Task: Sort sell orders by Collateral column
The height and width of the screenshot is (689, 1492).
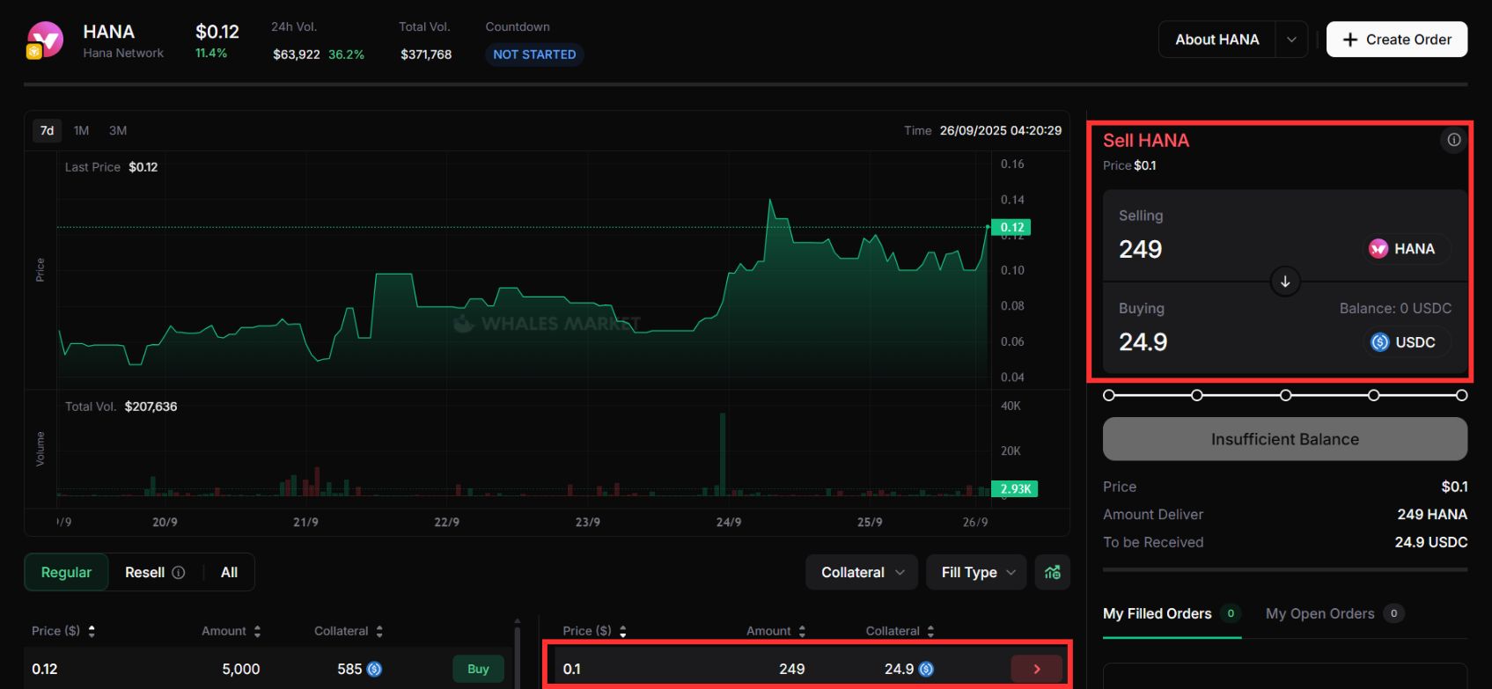Action: click(x=930, y=631)
